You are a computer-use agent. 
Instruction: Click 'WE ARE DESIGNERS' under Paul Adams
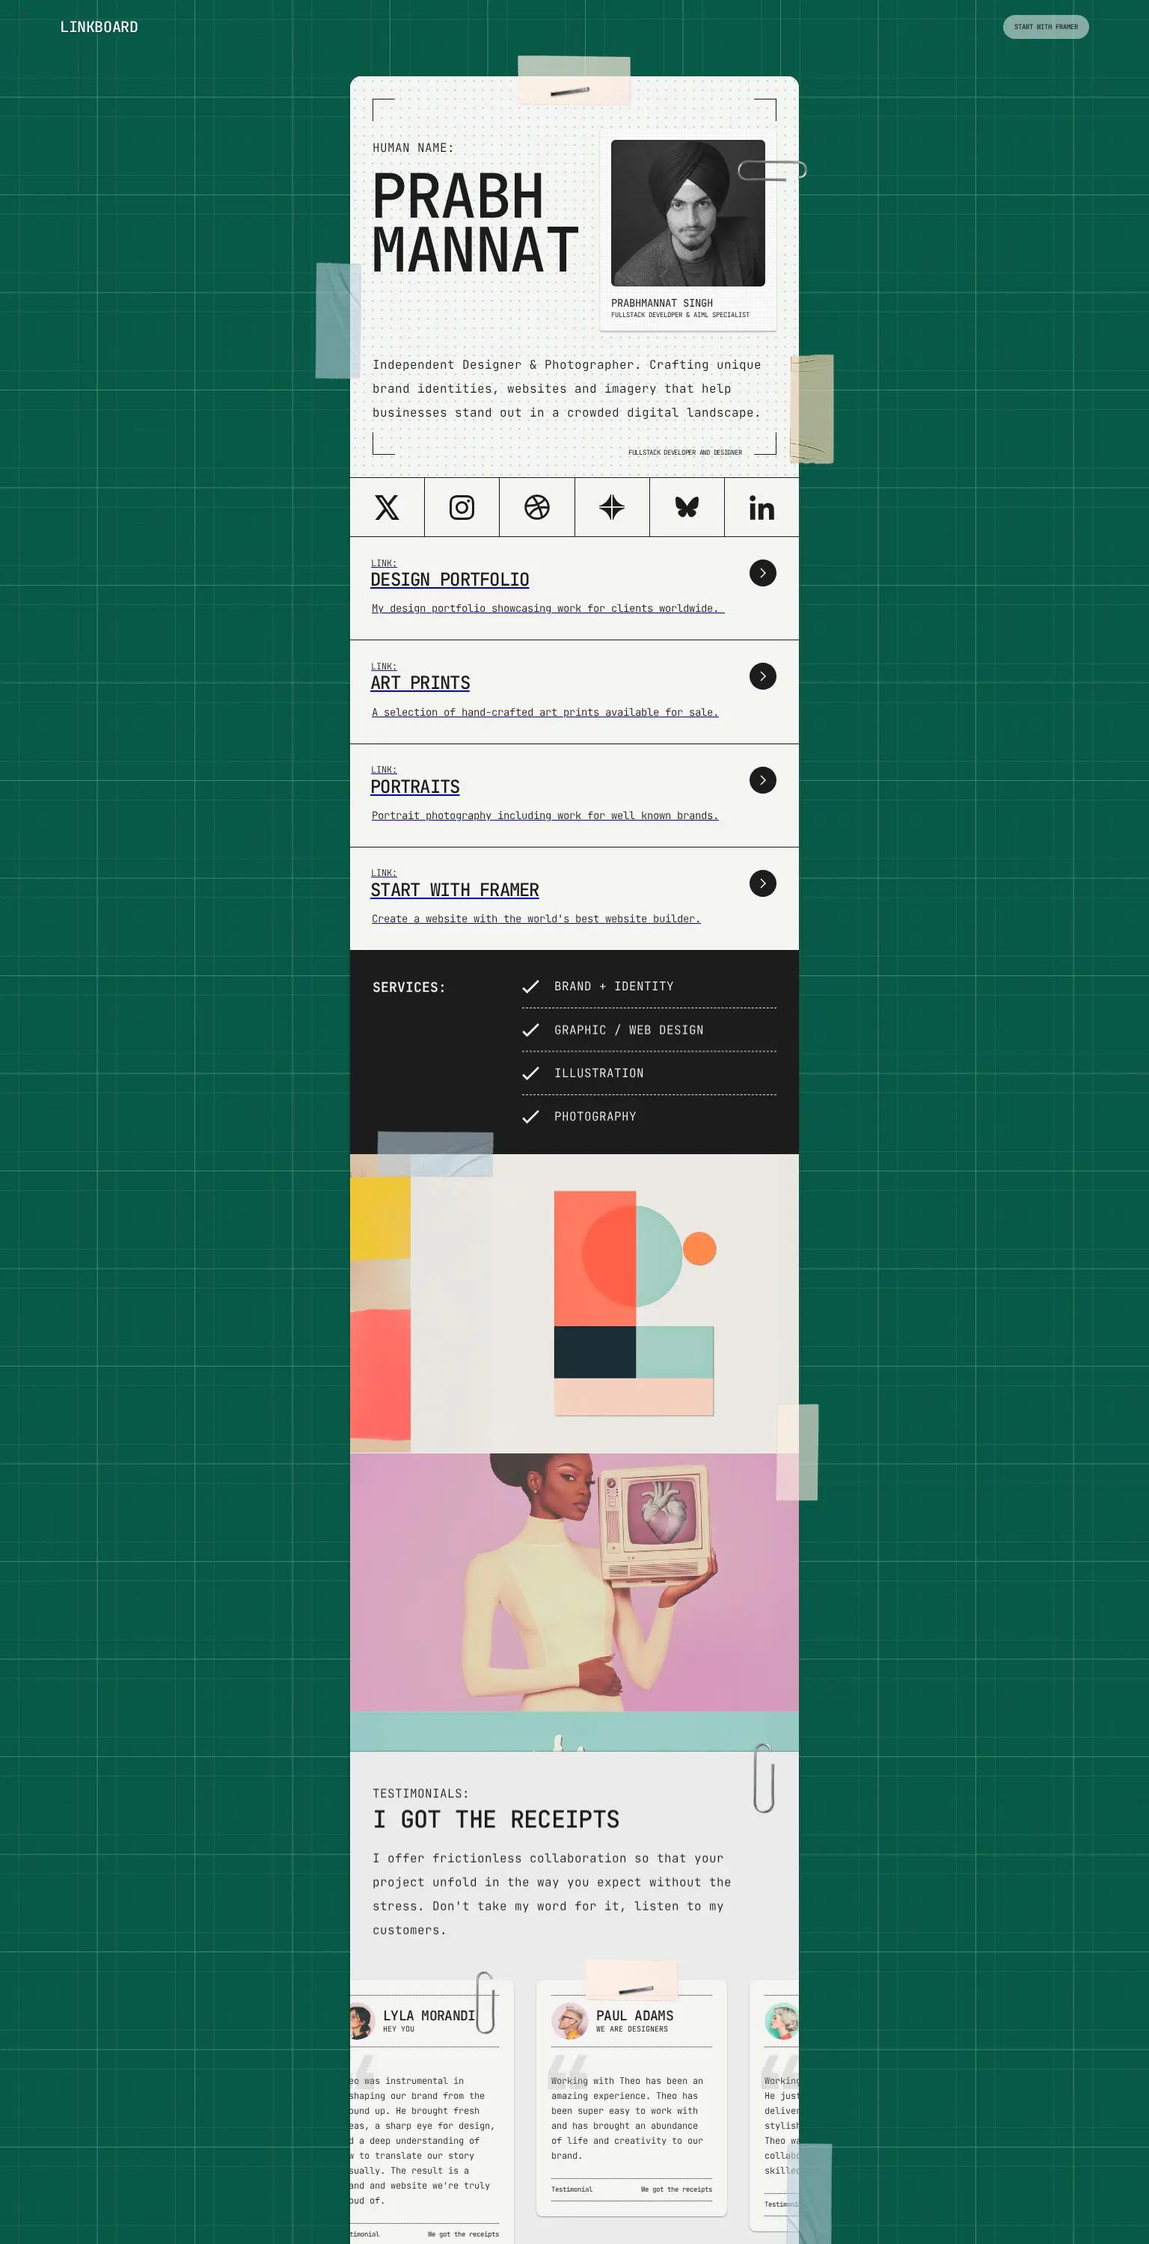coord(631,2030)
